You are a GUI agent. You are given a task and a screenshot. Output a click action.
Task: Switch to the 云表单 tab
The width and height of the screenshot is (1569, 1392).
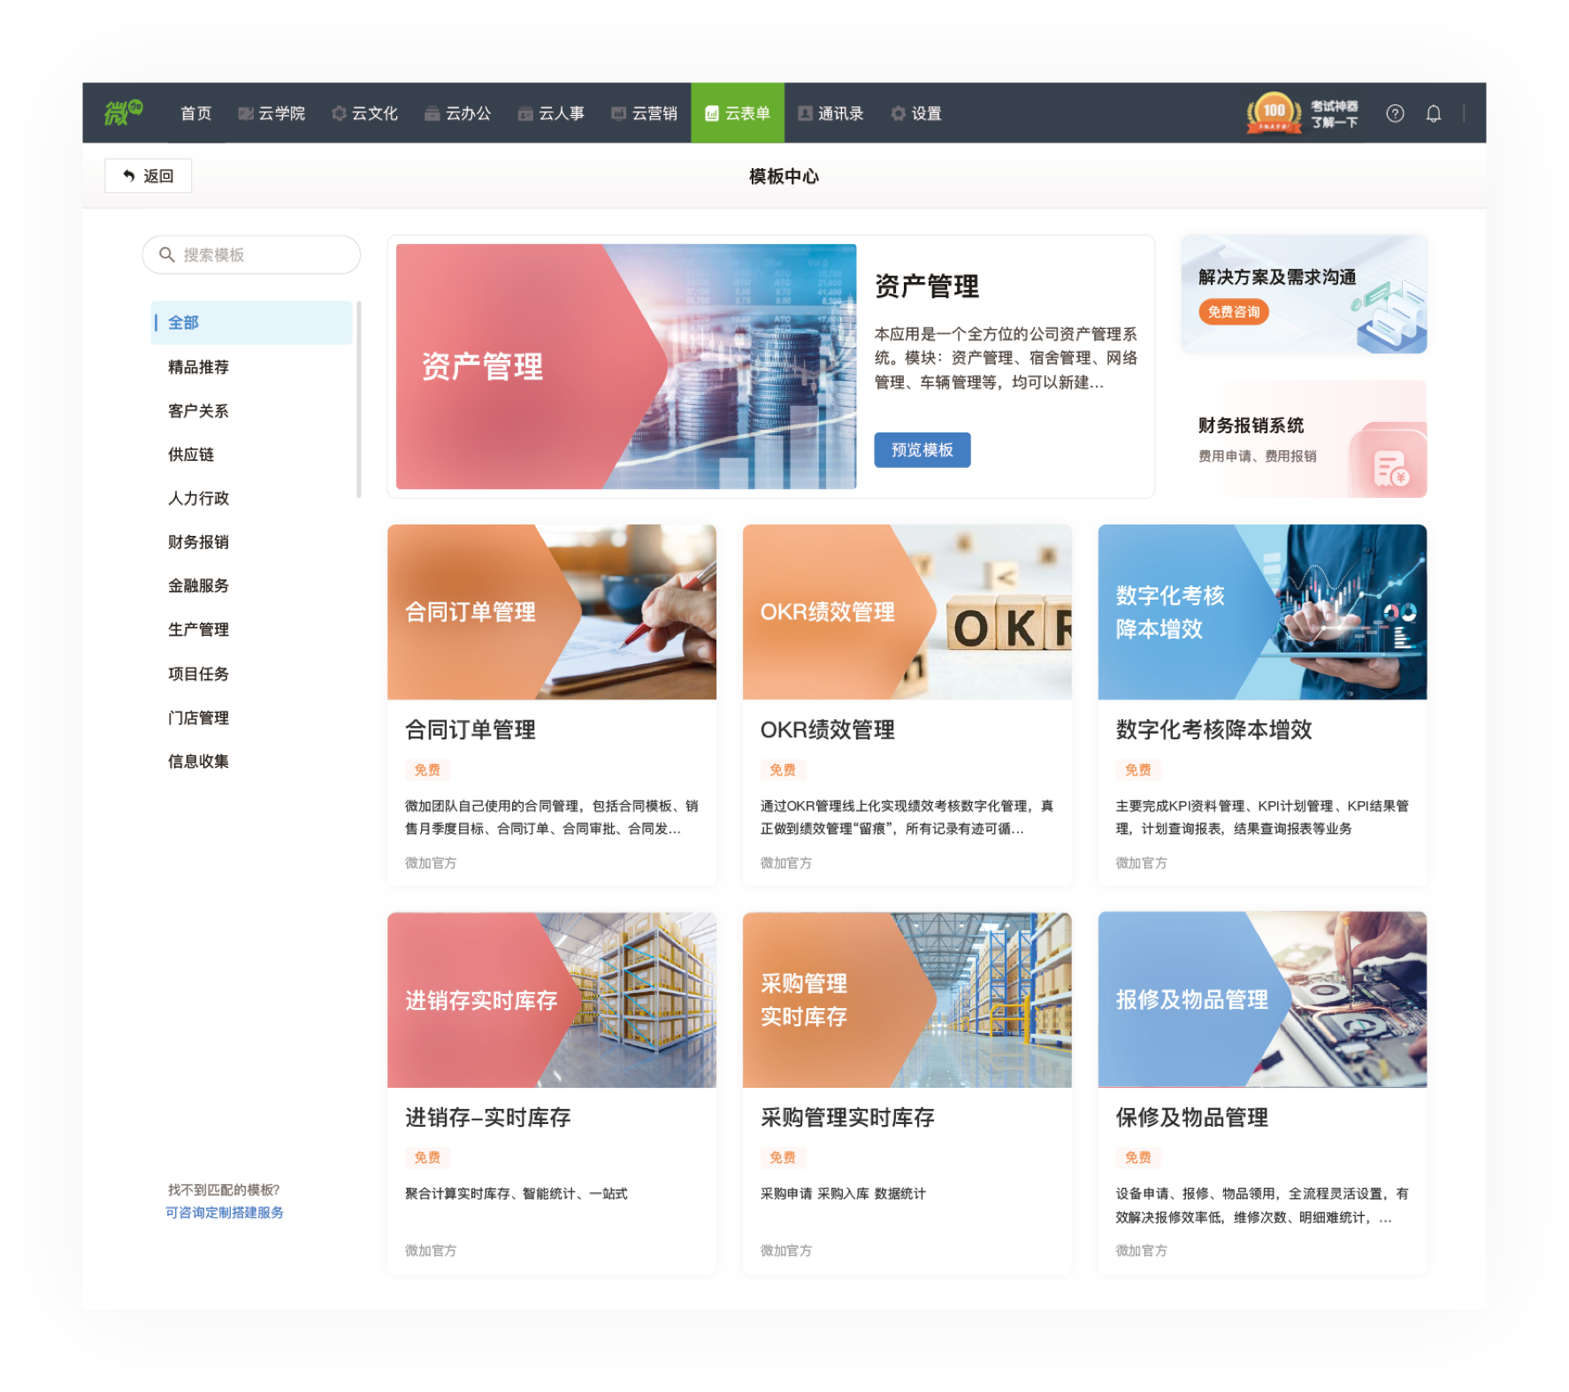(738, 113)
